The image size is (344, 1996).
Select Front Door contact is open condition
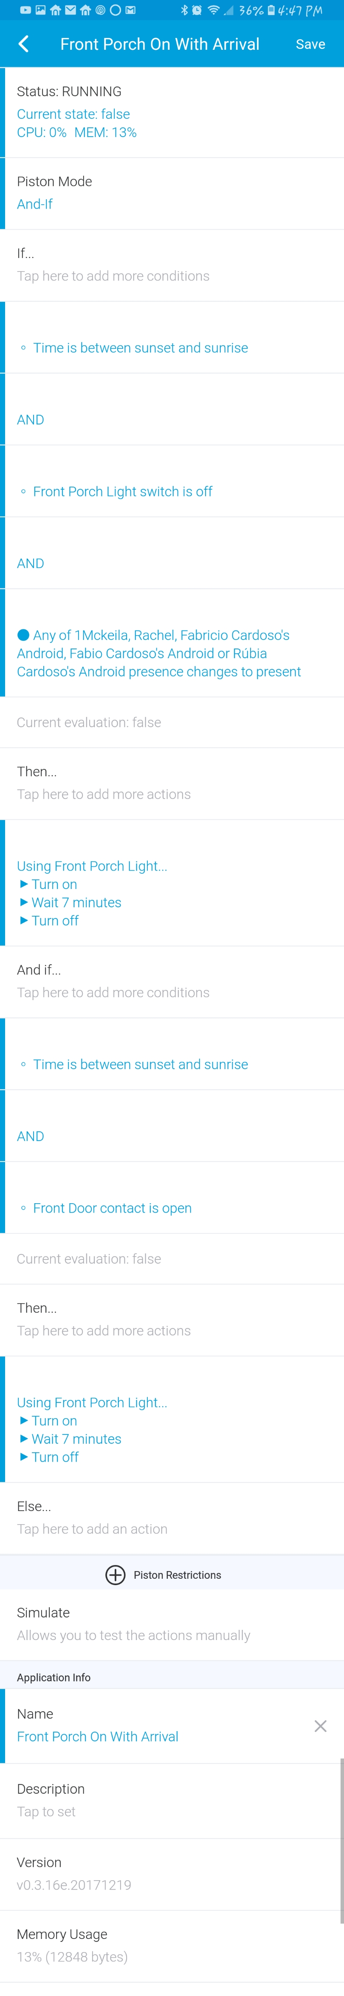pos(172,1198)
